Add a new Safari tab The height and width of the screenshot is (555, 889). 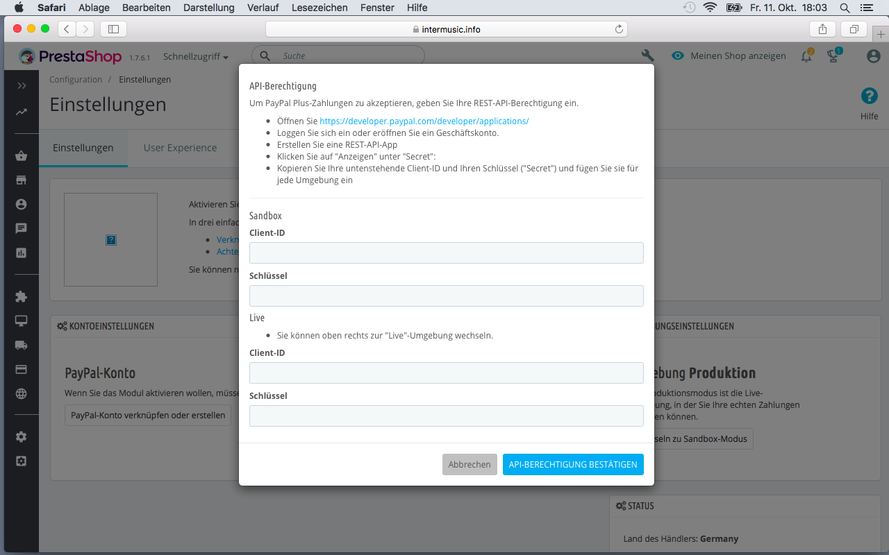[x=881, y=34]
